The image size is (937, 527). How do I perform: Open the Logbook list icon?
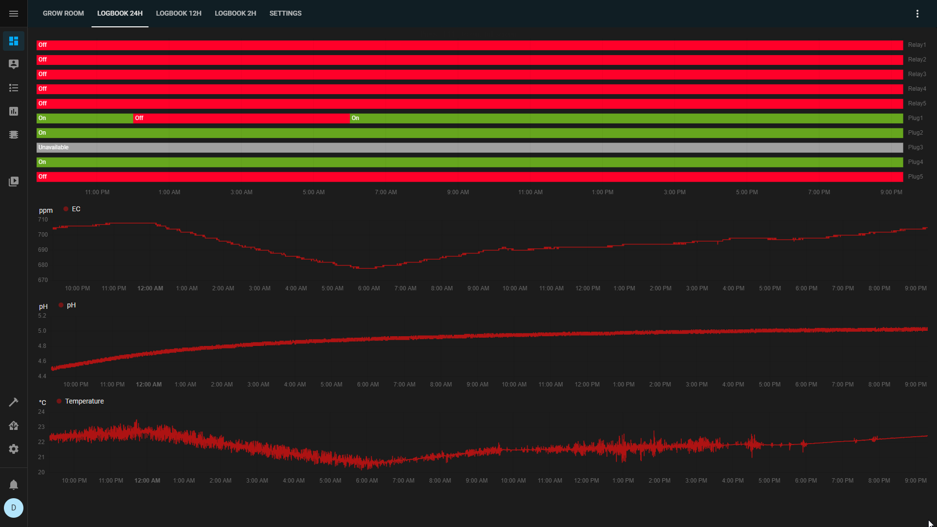tap(14, 88)
